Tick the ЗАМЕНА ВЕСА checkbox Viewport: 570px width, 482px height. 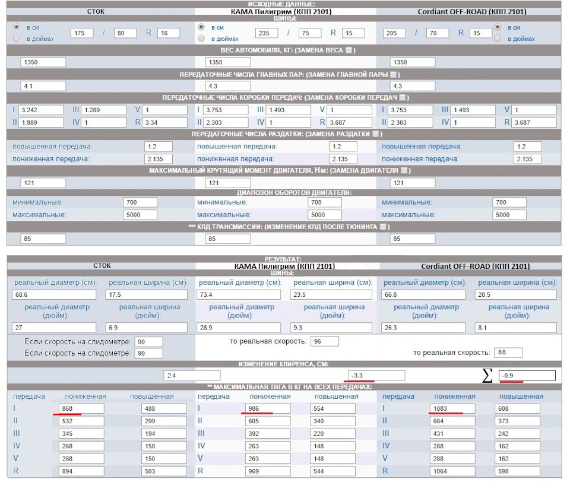(349, 50)
